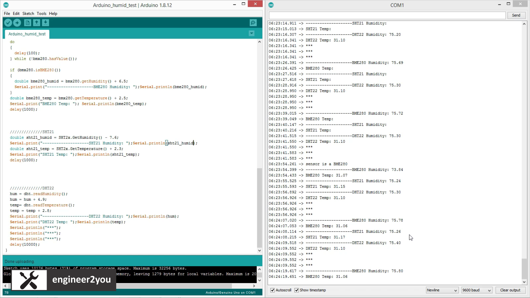Expand the Newline line-ending dropdown
The height and width of the screenshot is (298, 530).
[442, 290]
